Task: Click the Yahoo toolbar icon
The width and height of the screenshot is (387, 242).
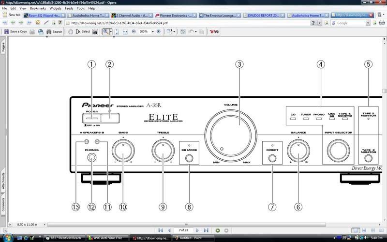Action: click(214, 31)
